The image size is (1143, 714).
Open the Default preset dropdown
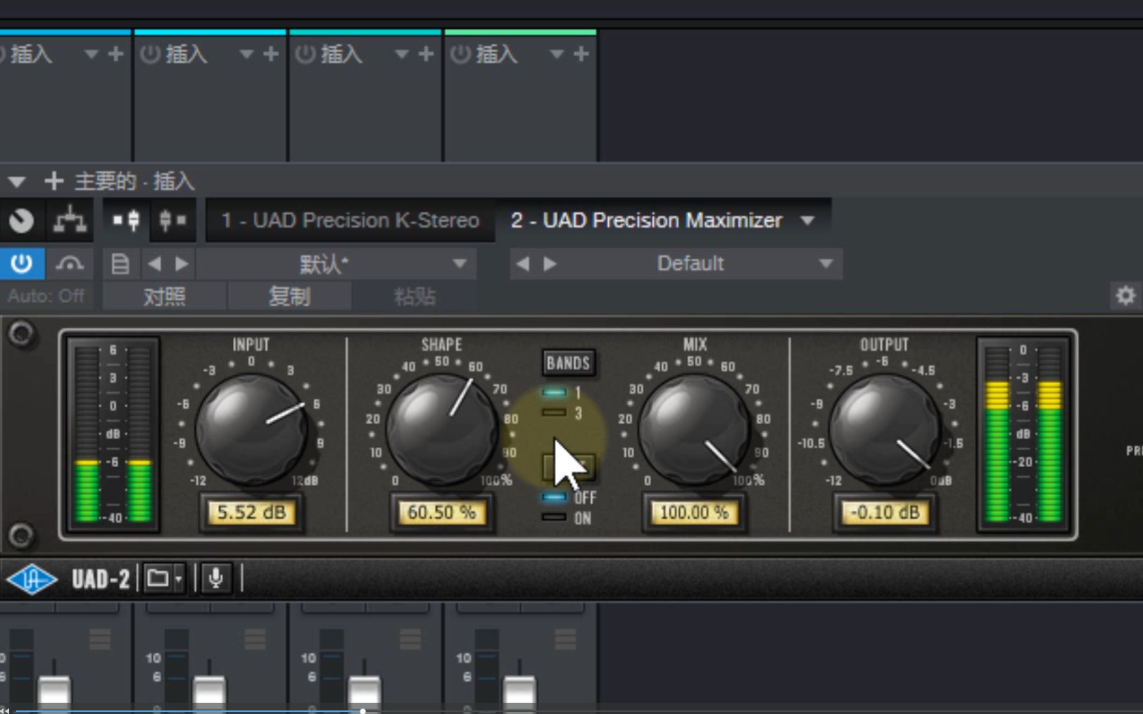826,264
